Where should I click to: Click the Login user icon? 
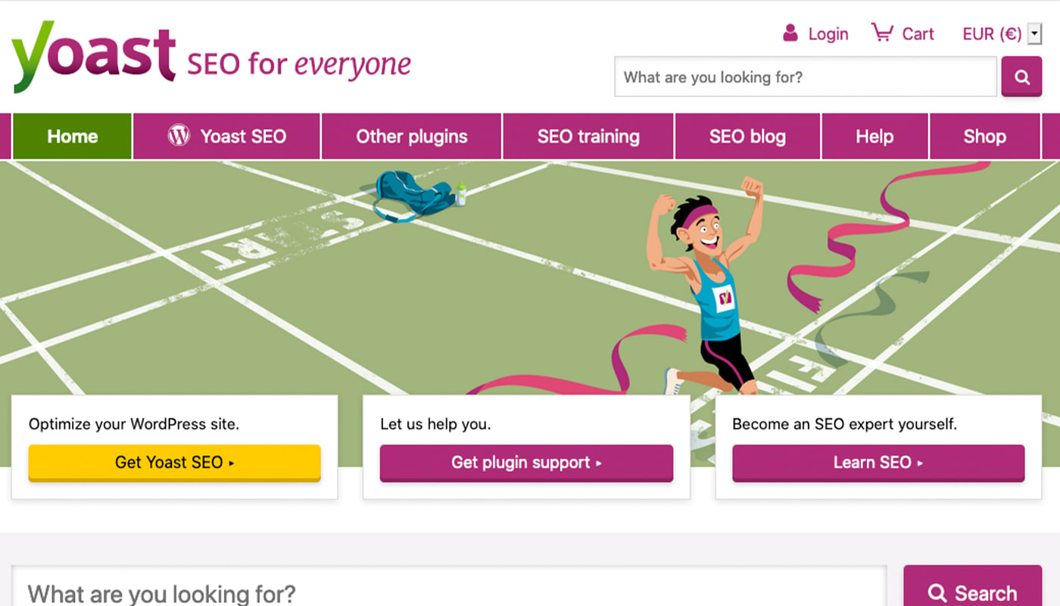pos(790,33)
